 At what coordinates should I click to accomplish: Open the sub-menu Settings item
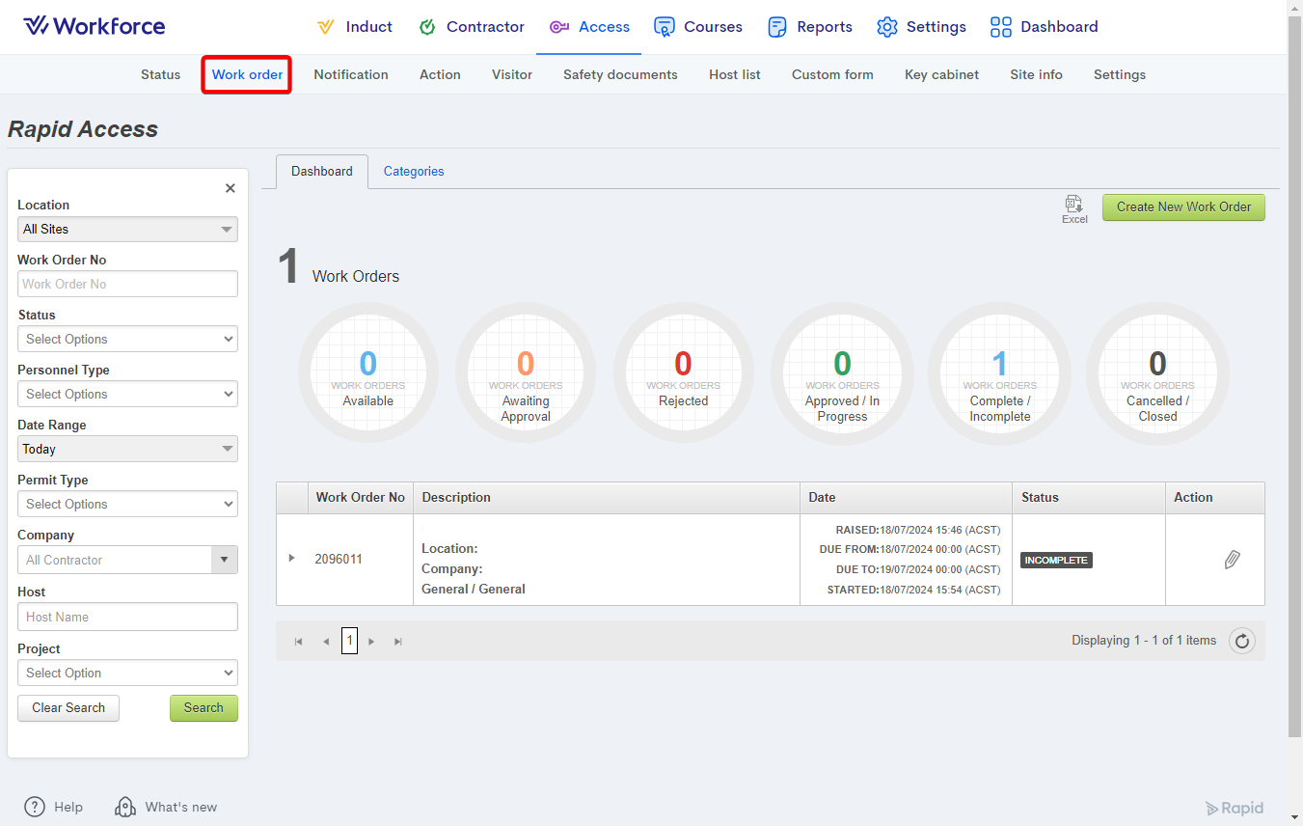coord(1120,74)
